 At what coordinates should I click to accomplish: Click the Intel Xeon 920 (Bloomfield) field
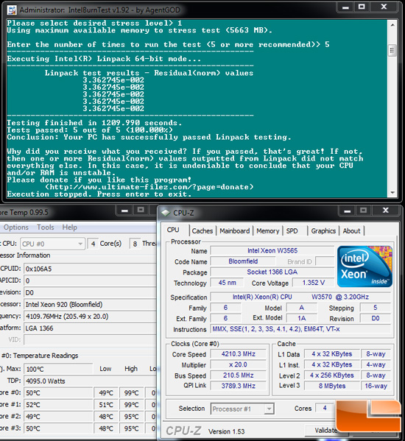[x=90, y=304]
